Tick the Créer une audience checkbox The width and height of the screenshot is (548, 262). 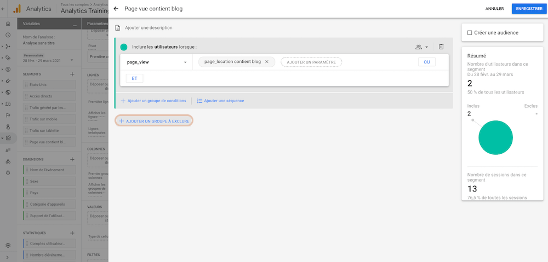click(x=470, y=32)
